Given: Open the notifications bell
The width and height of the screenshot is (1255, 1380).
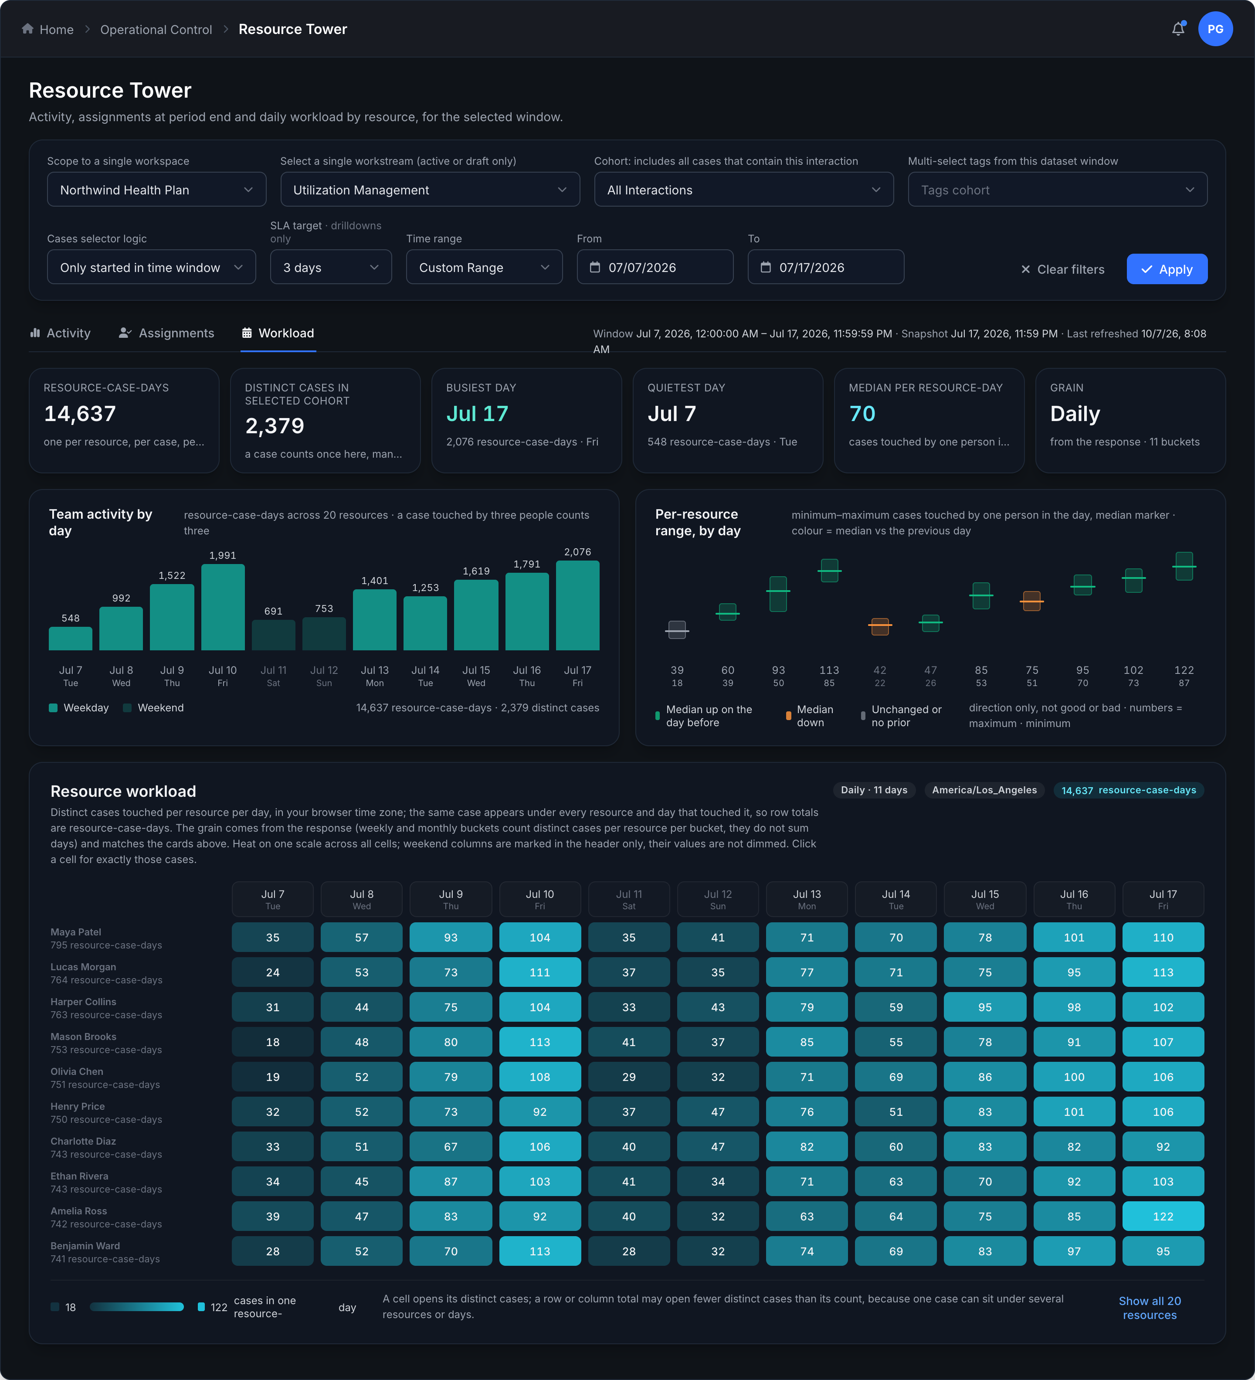Looking at the screenshot, I should click(1178, 29).
